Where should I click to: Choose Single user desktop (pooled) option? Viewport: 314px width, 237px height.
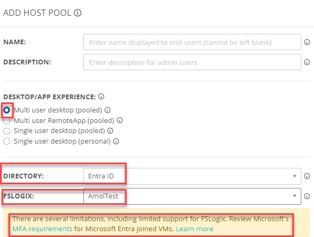point(7,131)
